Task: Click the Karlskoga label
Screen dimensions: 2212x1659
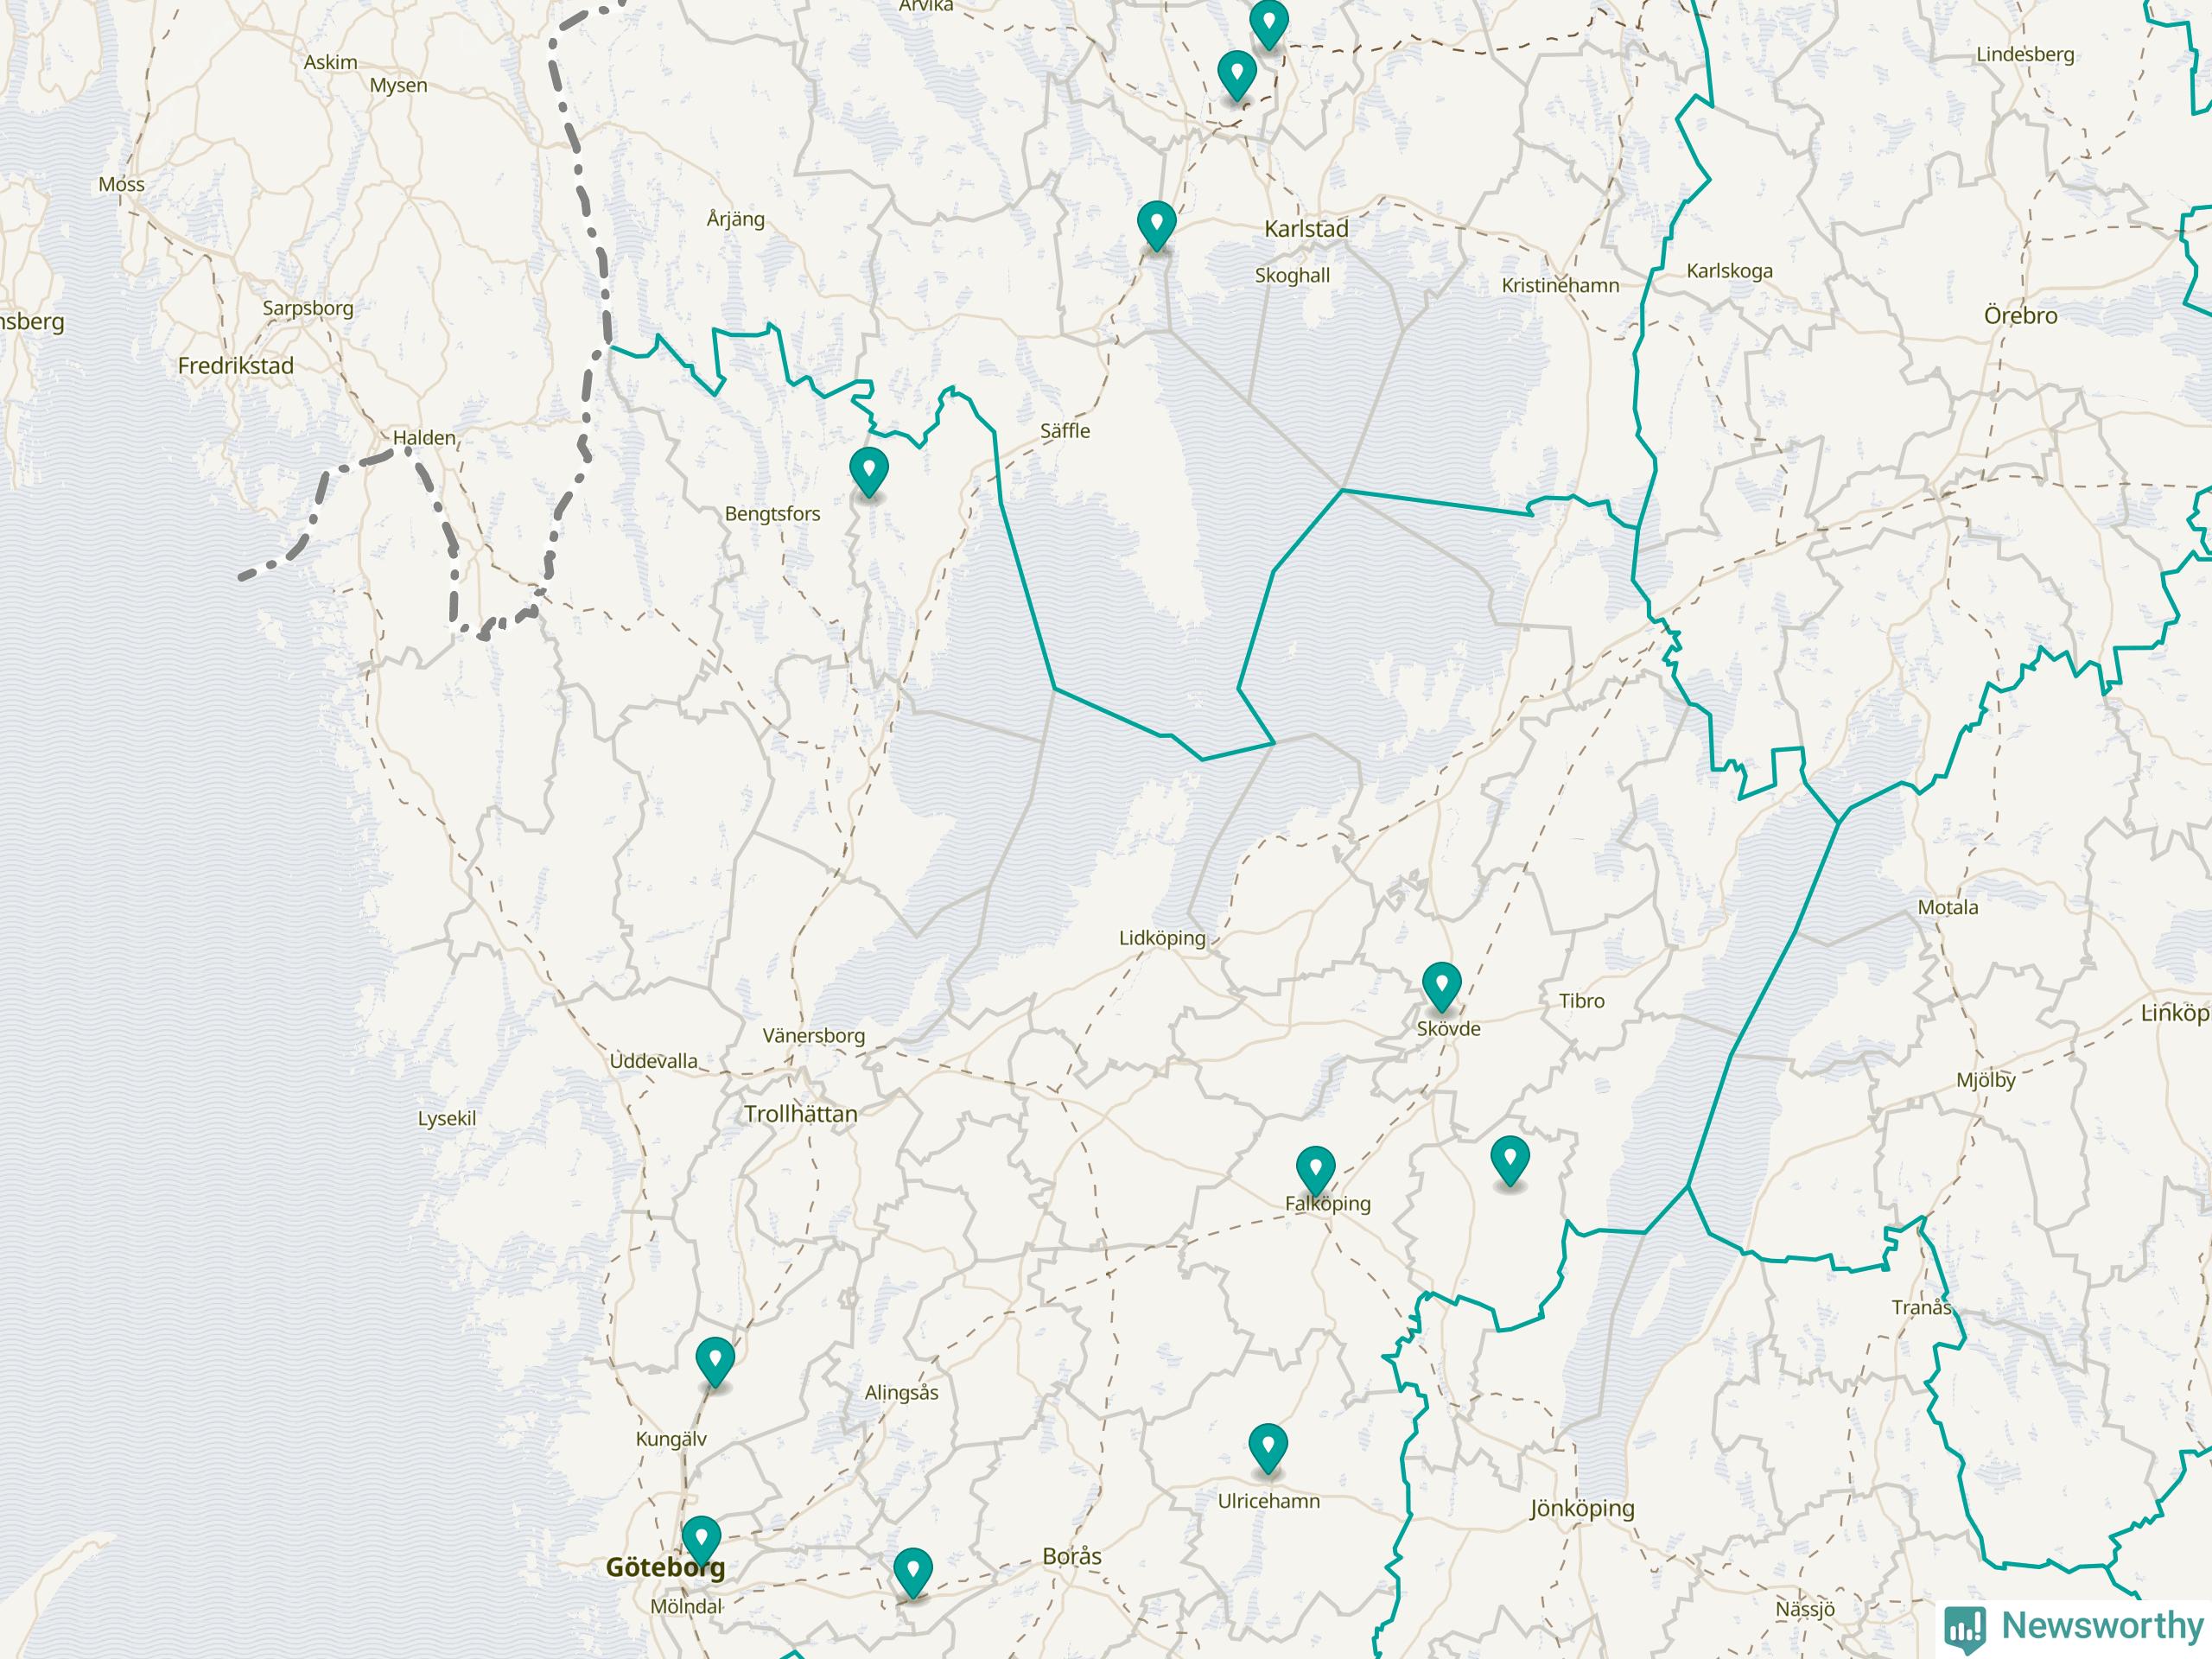Action: click(x=1729, y=271)
